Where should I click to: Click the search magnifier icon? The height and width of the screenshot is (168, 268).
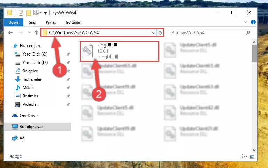pos(248,32)
